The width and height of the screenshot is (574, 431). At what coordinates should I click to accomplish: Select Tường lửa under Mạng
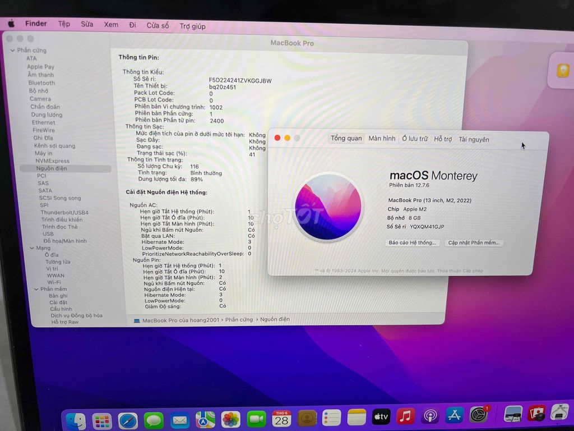point(58,262)
